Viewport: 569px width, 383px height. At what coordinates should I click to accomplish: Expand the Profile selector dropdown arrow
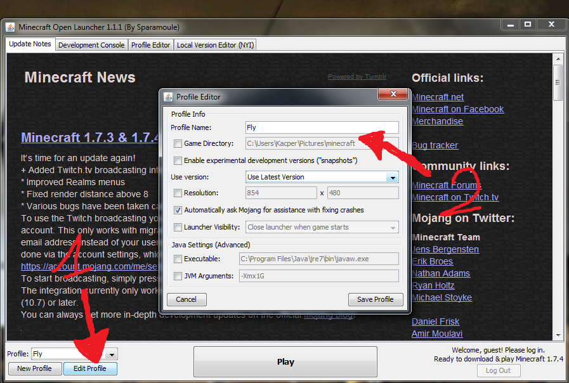click(x=112, y=354)
